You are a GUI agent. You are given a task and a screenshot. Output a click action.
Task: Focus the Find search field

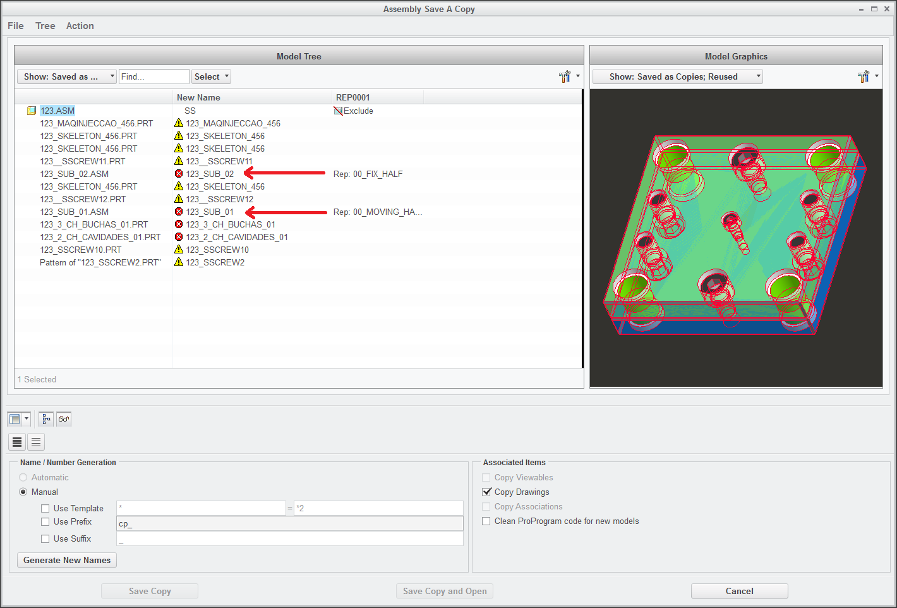pyautogui.click(x=154, y=76)
